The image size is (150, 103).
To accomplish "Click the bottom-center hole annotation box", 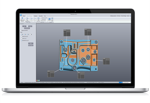I will (81, 75).
